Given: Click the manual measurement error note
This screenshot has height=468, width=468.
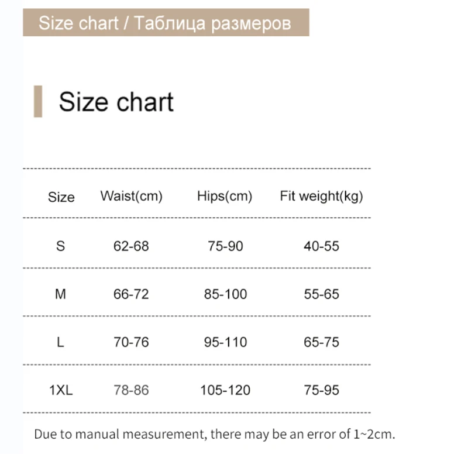Looking at the screenshot, I should coord(215,434).
